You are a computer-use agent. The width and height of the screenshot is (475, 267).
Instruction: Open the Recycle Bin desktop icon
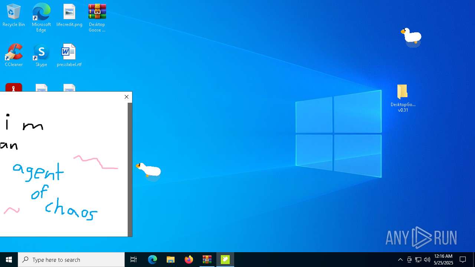(x=14, y=16)
